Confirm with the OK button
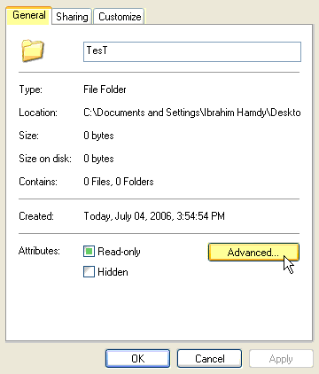This screenshot has height=374, width=319. click(137, 359)
